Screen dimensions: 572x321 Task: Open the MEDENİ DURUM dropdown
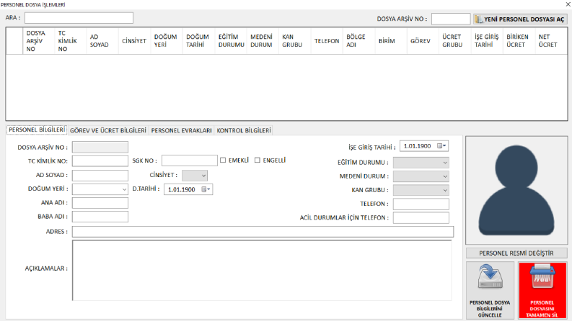[421, 176]
